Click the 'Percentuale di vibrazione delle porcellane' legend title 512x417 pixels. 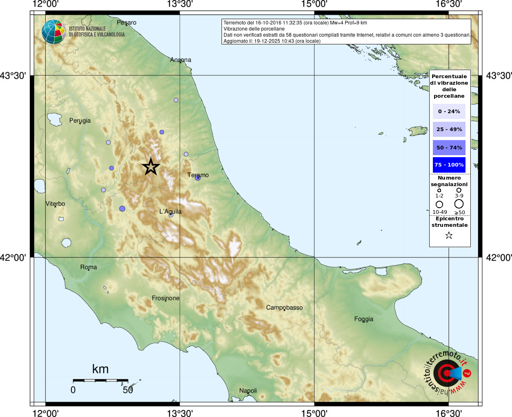449,86
